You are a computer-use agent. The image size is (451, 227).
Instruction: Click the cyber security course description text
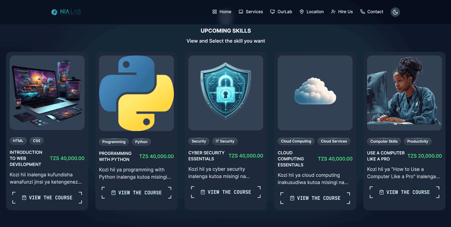[219, 173]
